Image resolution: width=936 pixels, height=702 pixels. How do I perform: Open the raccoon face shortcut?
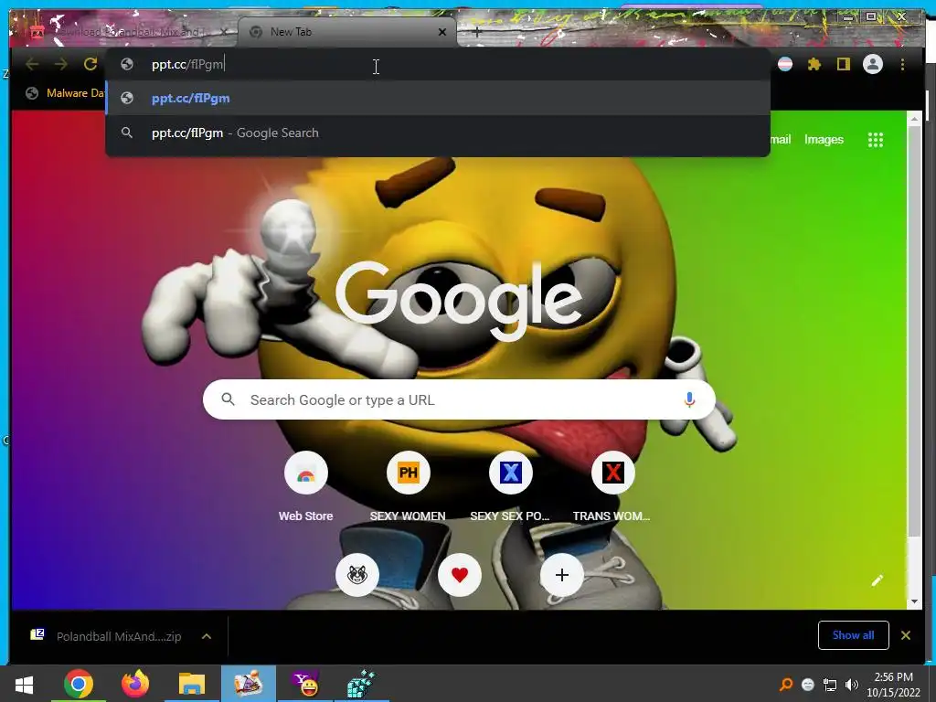(357, 575)
